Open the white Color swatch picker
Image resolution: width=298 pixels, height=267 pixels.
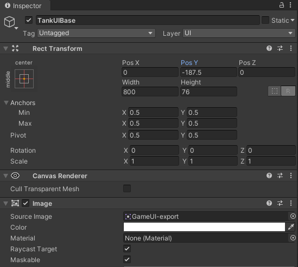[x=204, y=227]
